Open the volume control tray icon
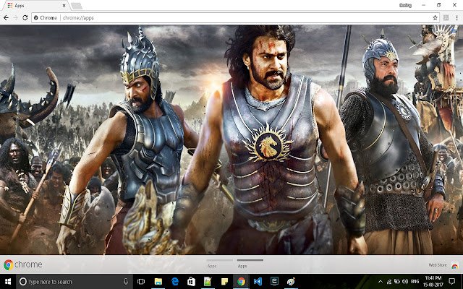Image resolution: width=463 pixels, height=289 pixels. [x=405, y=282]
